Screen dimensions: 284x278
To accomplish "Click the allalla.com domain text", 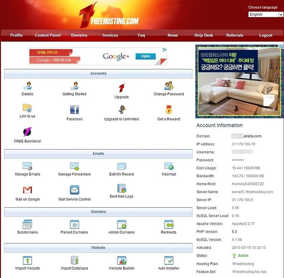I will pyautogui.click(x=252, y=136).
